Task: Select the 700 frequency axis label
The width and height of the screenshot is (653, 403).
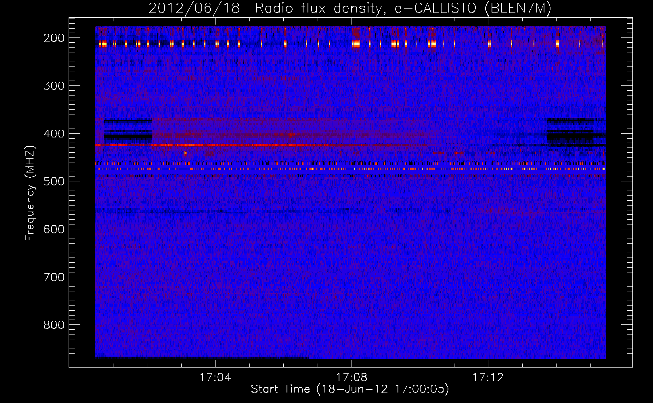Action: (x=54, y=277)
